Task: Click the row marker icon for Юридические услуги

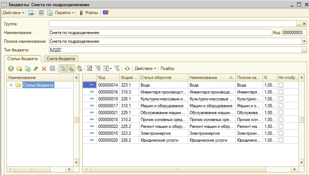Action: 91,140
